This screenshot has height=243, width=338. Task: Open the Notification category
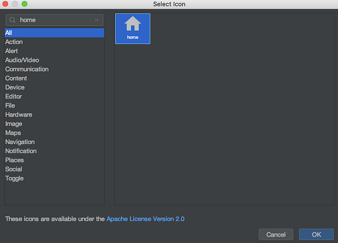click(x=55, y=151)
